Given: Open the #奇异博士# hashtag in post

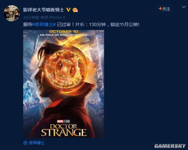Looking at the screenshot, I should click(x=44, y=25).
